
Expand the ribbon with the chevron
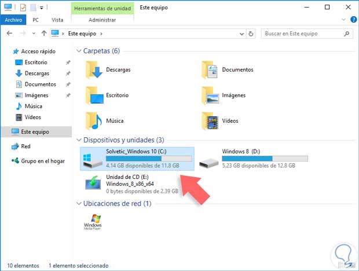[343, 20]
